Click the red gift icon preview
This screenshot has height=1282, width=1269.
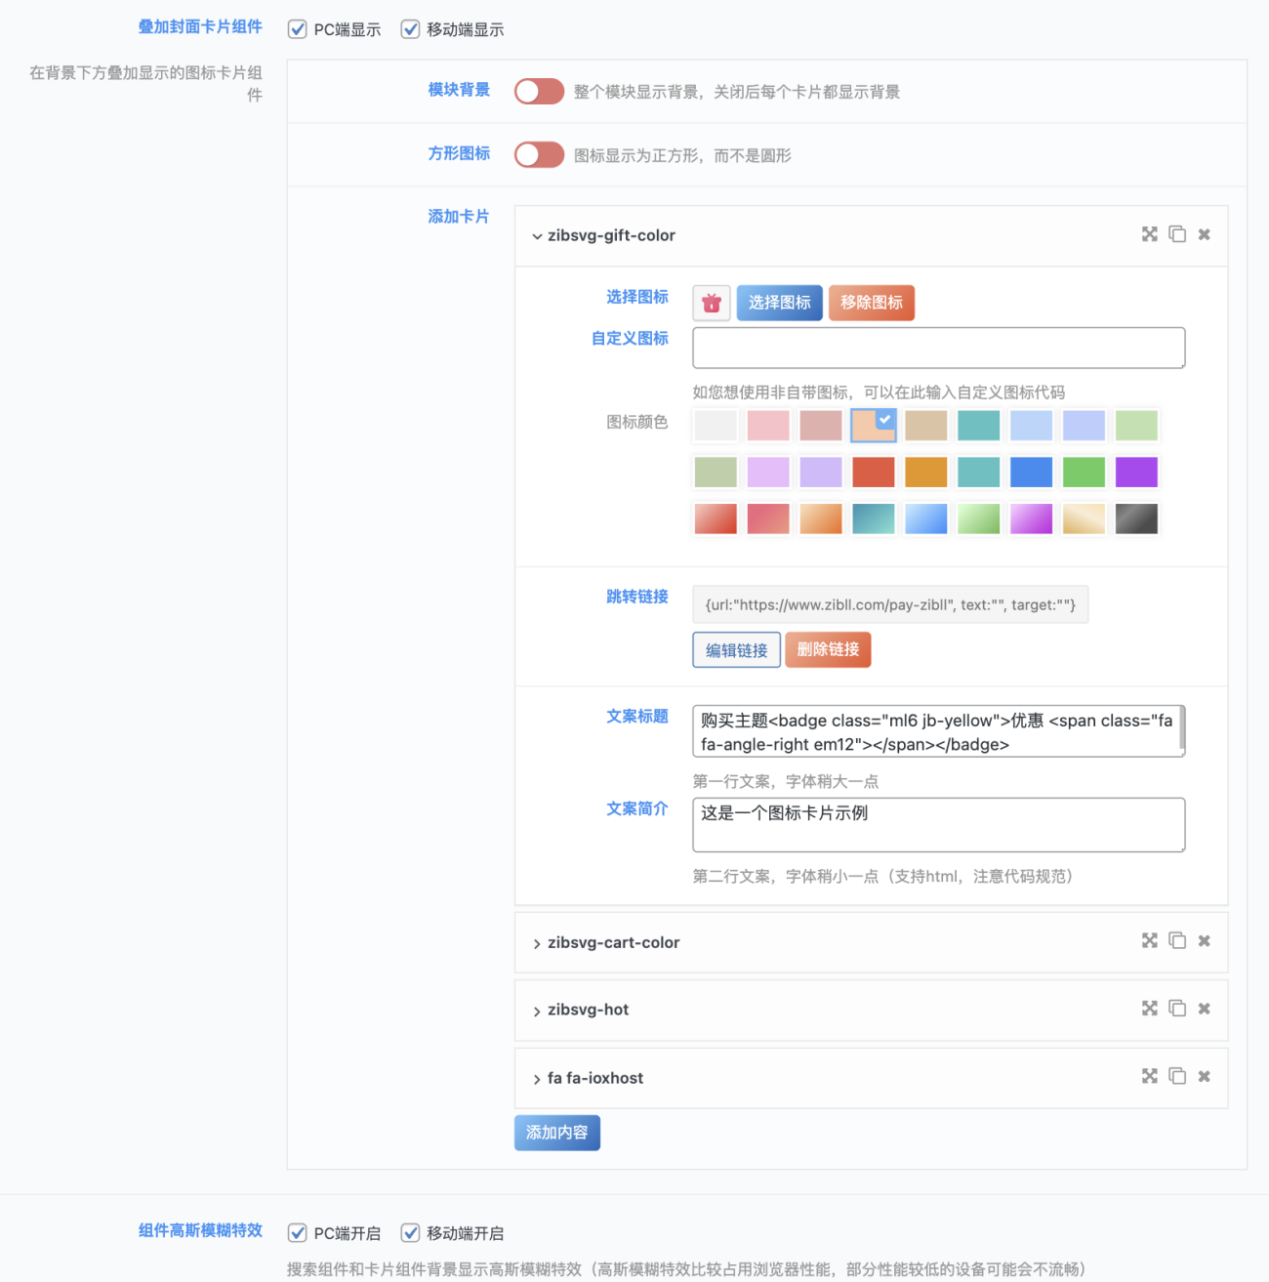coord(712,303)
